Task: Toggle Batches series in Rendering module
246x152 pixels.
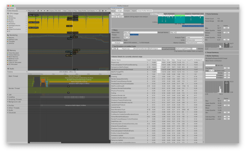Action: [7, 38]
